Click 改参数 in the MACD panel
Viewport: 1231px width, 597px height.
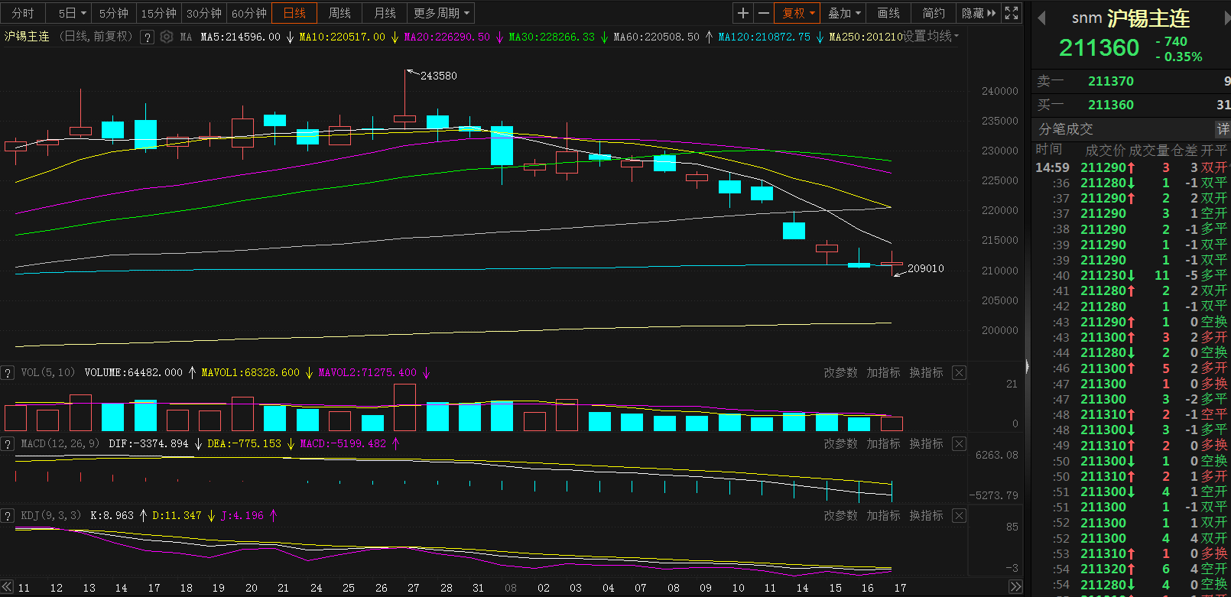pyautogui.click(x=840, y=444)
